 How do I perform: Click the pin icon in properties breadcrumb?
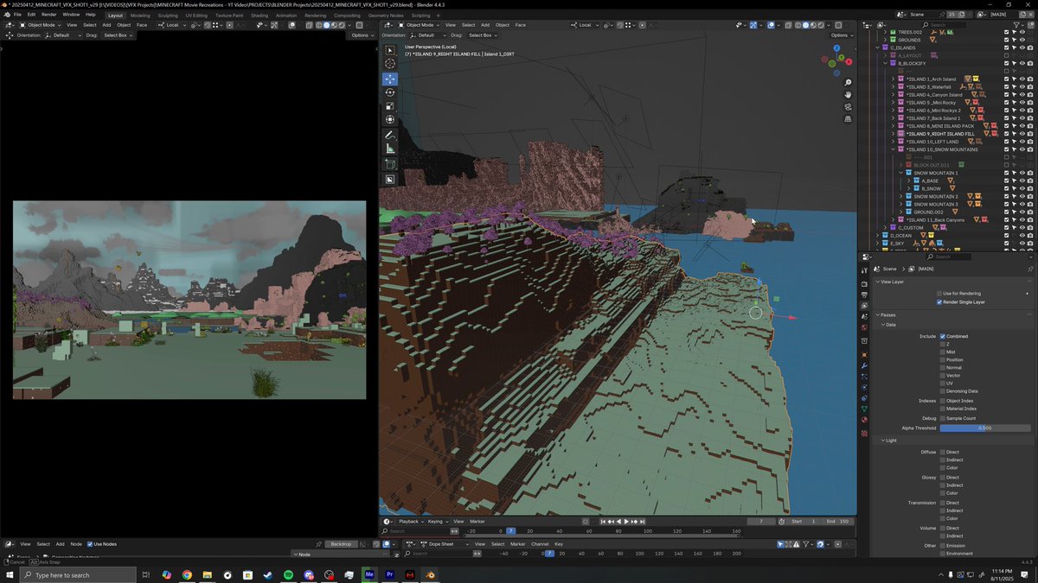pos(1029,269)
